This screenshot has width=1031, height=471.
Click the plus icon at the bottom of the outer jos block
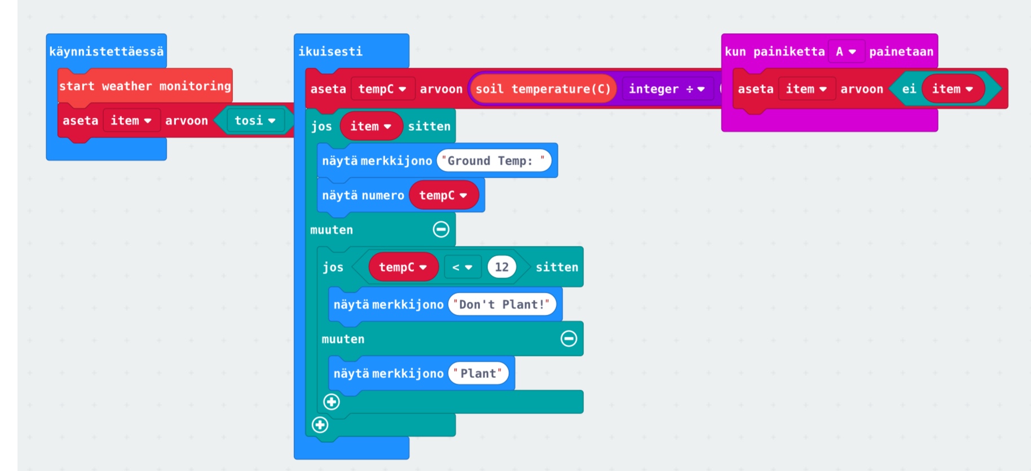[320, 425]
